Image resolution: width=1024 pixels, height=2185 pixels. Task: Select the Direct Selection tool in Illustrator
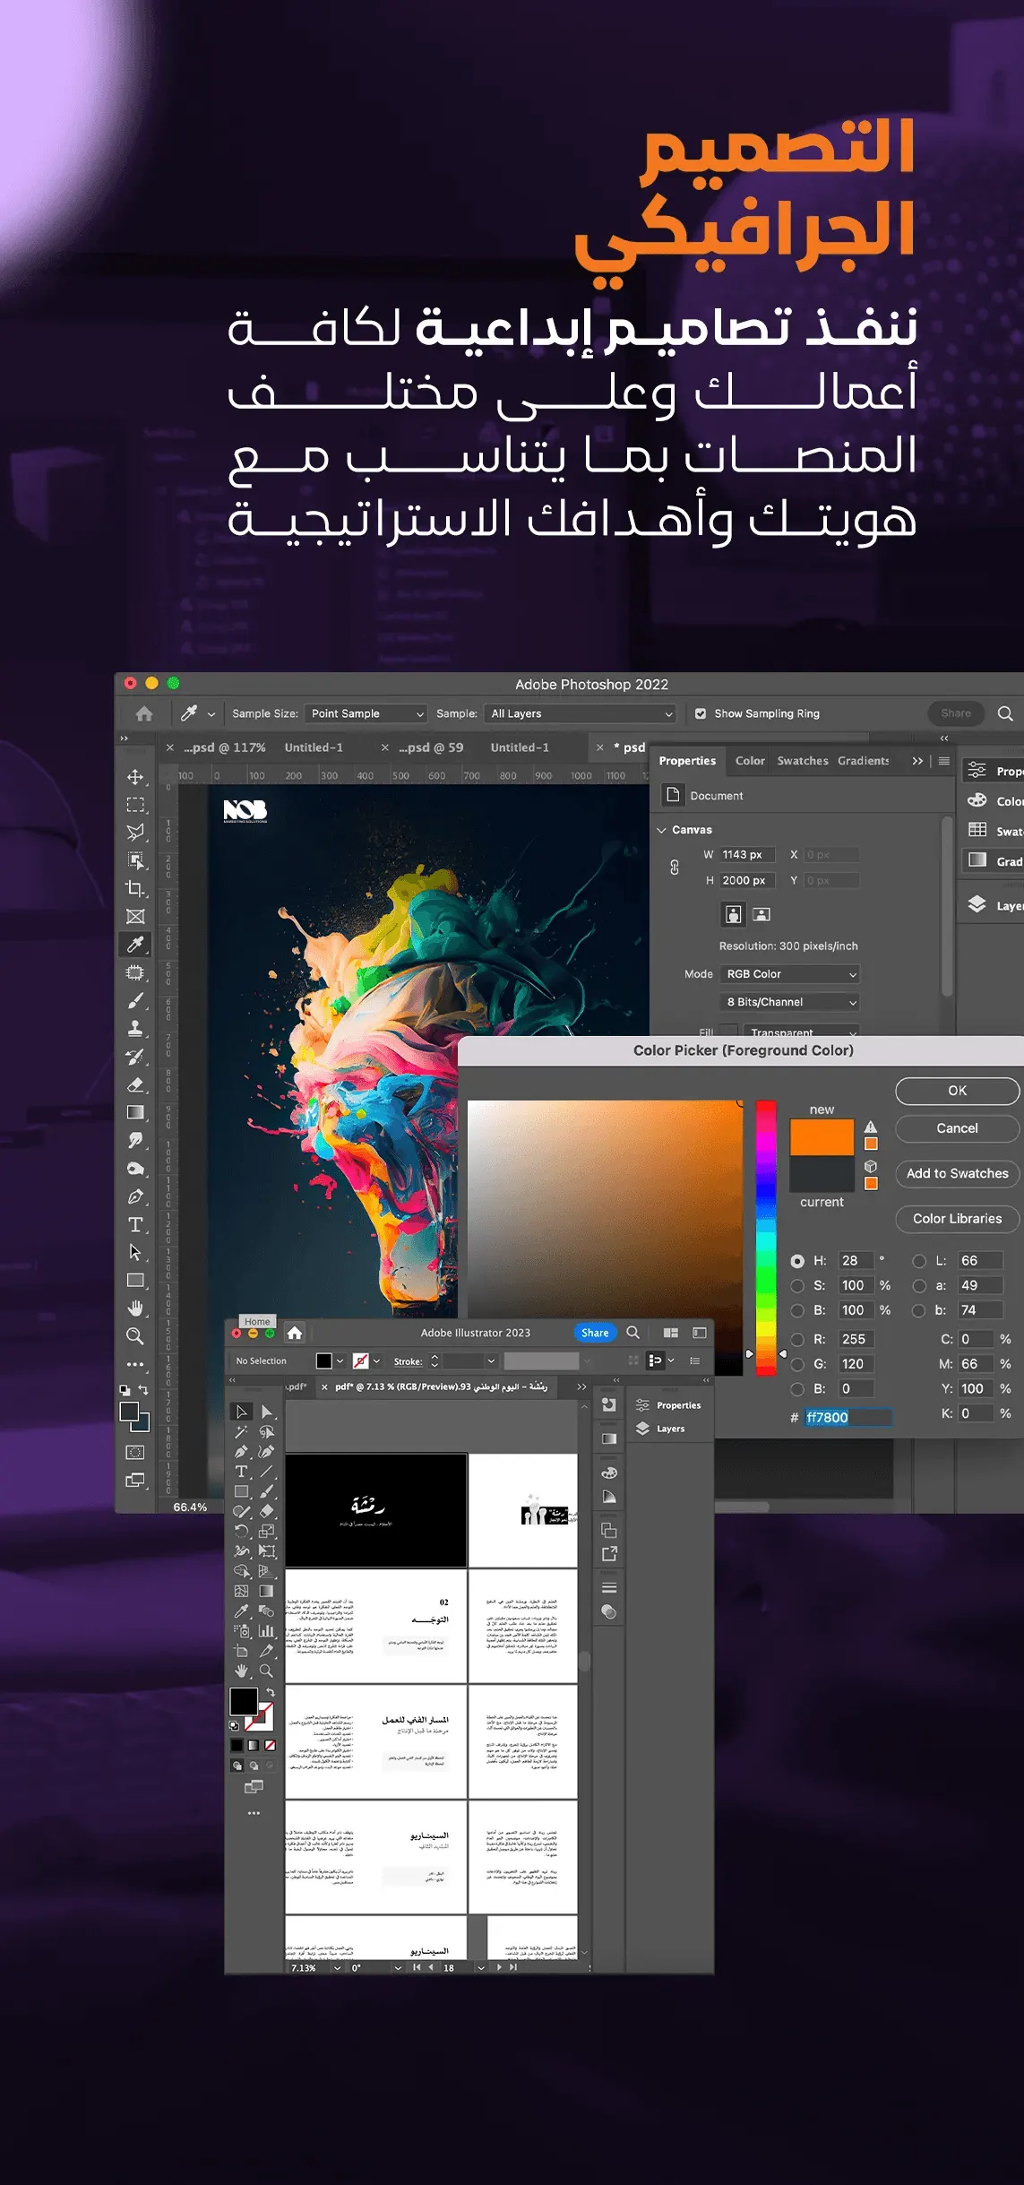tap(267, 1412)
